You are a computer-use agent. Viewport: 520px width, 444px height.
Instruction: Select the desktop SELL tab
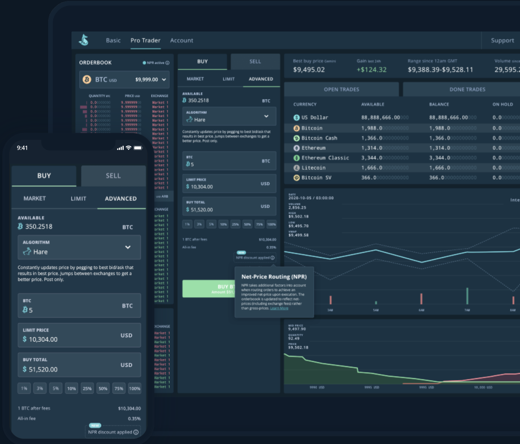click(255, 62)
